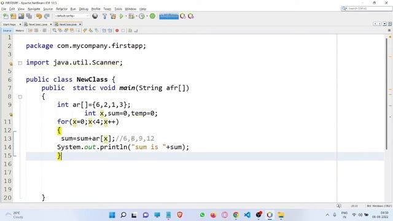
Task: Open the File menu
Action: 4,9
